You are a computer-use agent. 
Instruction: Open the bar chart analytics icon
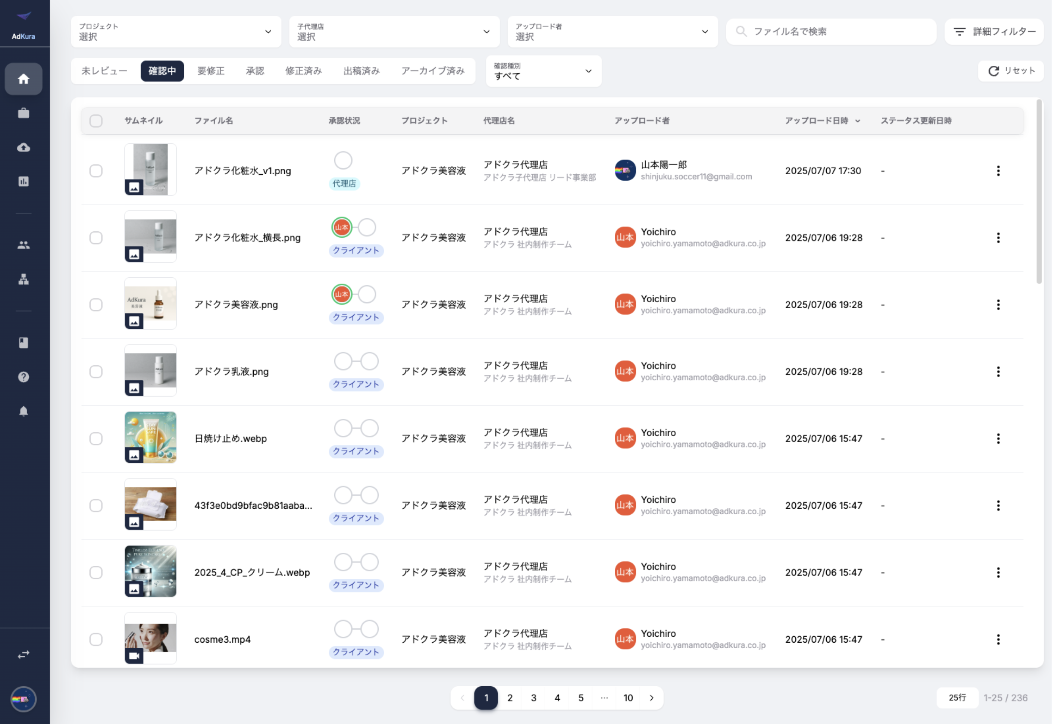[24, 181]
